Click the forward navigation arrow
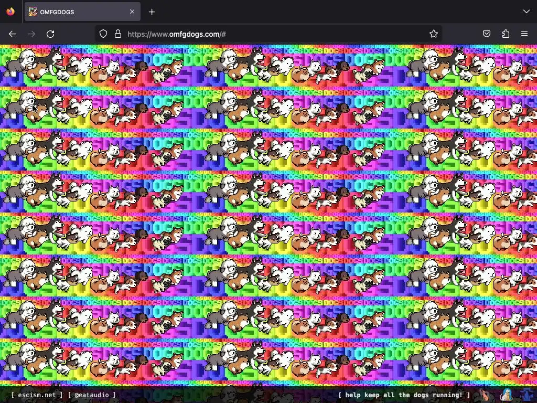The image size is (537, 403). pyautogui.click(x=31, y=34)
